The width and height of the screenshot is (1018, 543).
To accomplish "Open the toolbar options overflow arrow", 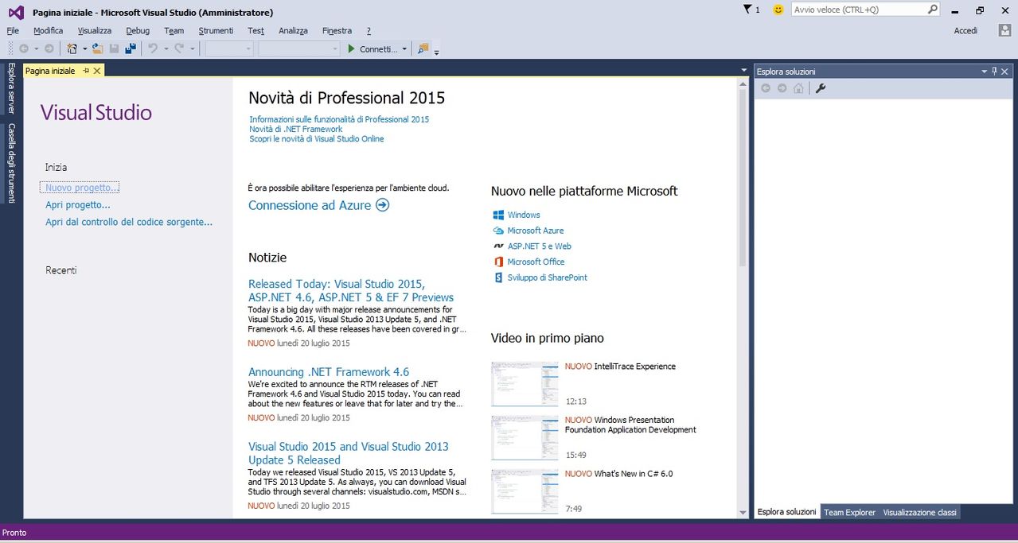I will point(436,52).
